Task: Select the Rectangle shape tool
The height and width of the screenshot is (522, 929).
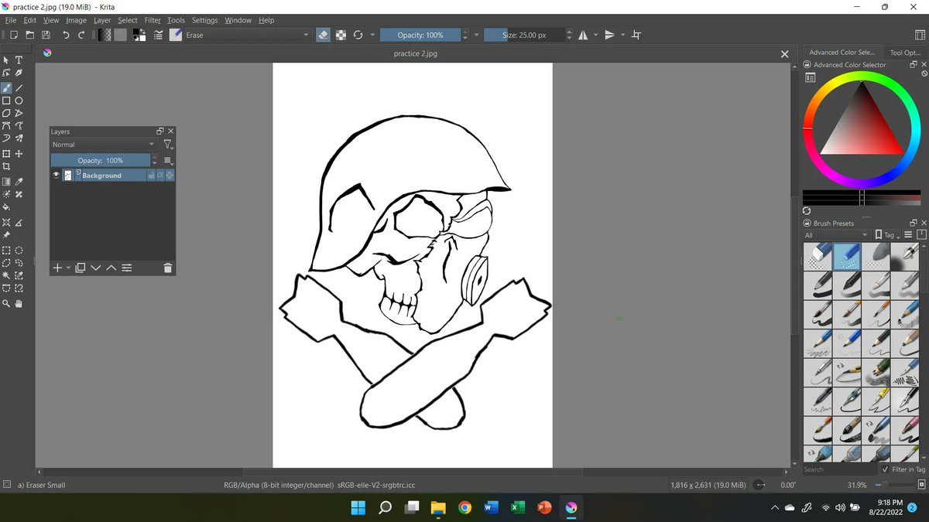Action: tap(6, 101)
